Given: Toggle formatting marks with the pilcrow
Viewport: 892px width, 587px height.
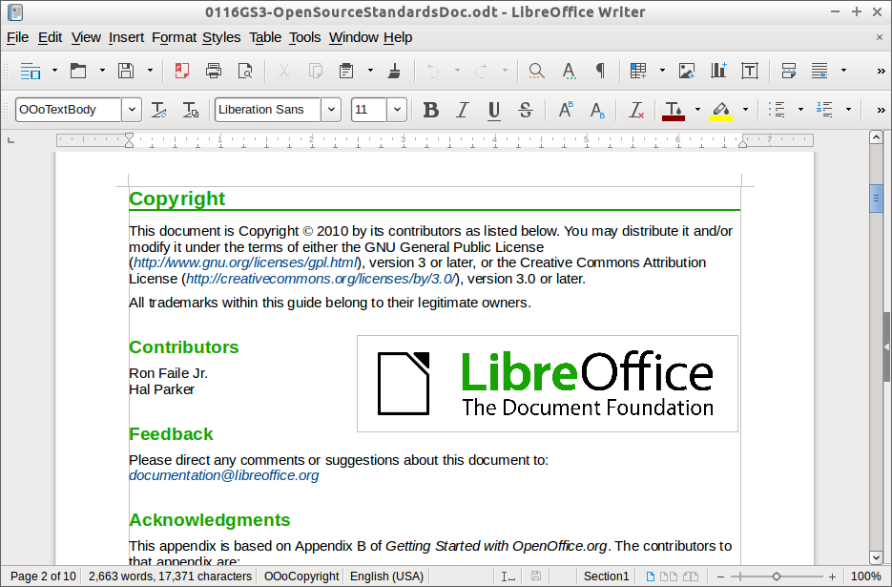Looking at the screenshot, I should (x=600, y=71).
